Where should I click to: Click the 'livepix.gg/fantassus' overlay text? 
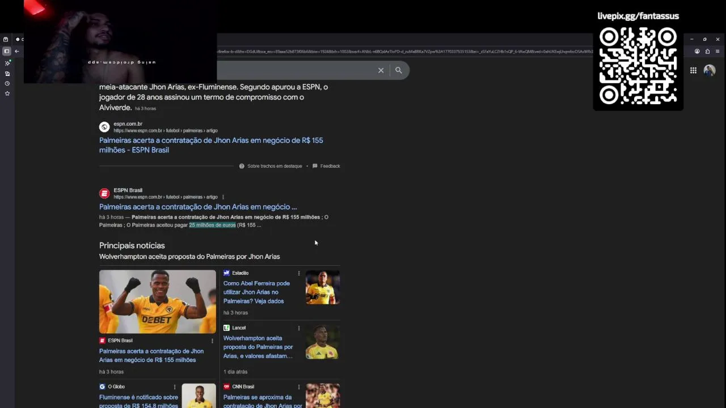pyautogui.click(x=638, y=16)
